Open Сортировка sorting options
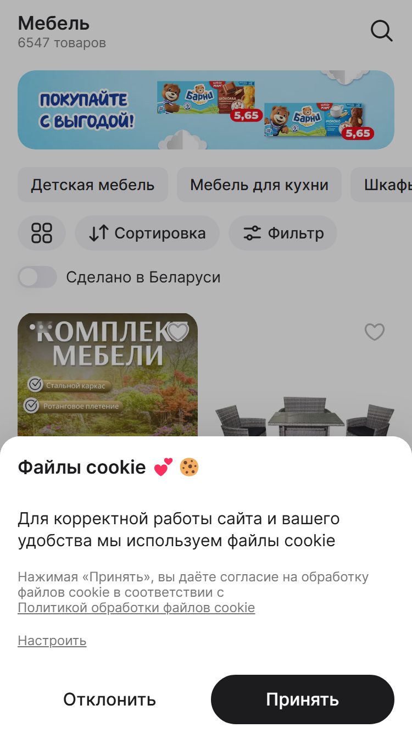The width and height of the screenshot is (412, 733). [147, 233]
